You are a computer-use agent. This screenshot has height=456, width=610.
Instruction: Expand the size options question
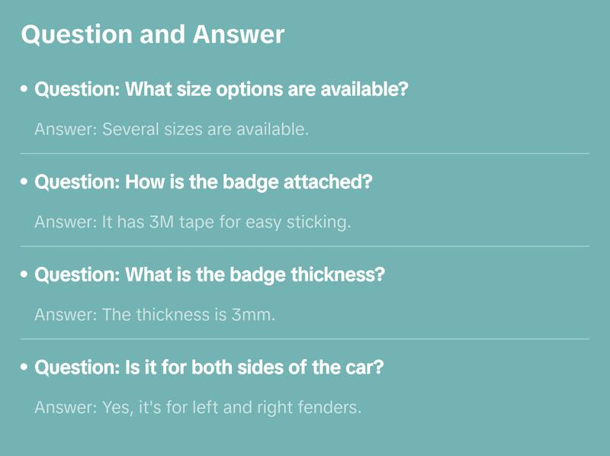(222, 89)
